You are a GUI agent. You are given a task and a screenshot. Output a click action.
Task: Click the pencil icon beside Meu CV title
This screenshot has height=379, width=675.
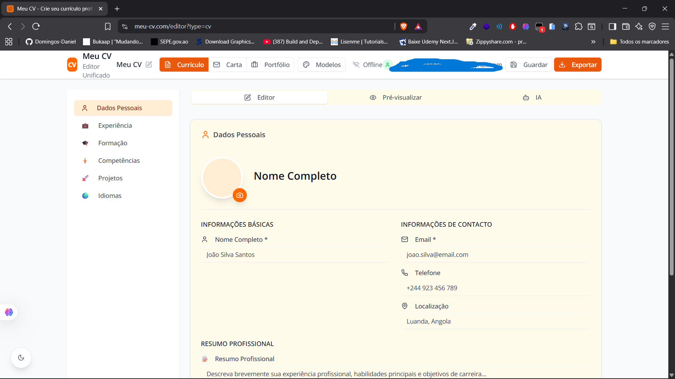point(149,65)
